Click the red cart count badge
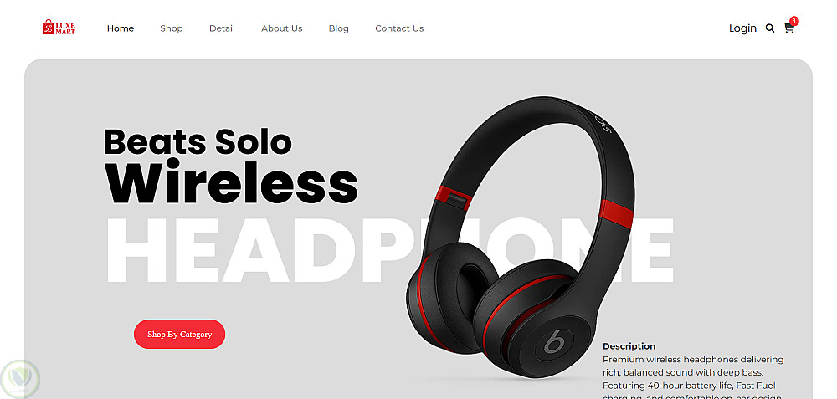Image resolution: width=837 pixels, height=399 pixels. [793, 21]
